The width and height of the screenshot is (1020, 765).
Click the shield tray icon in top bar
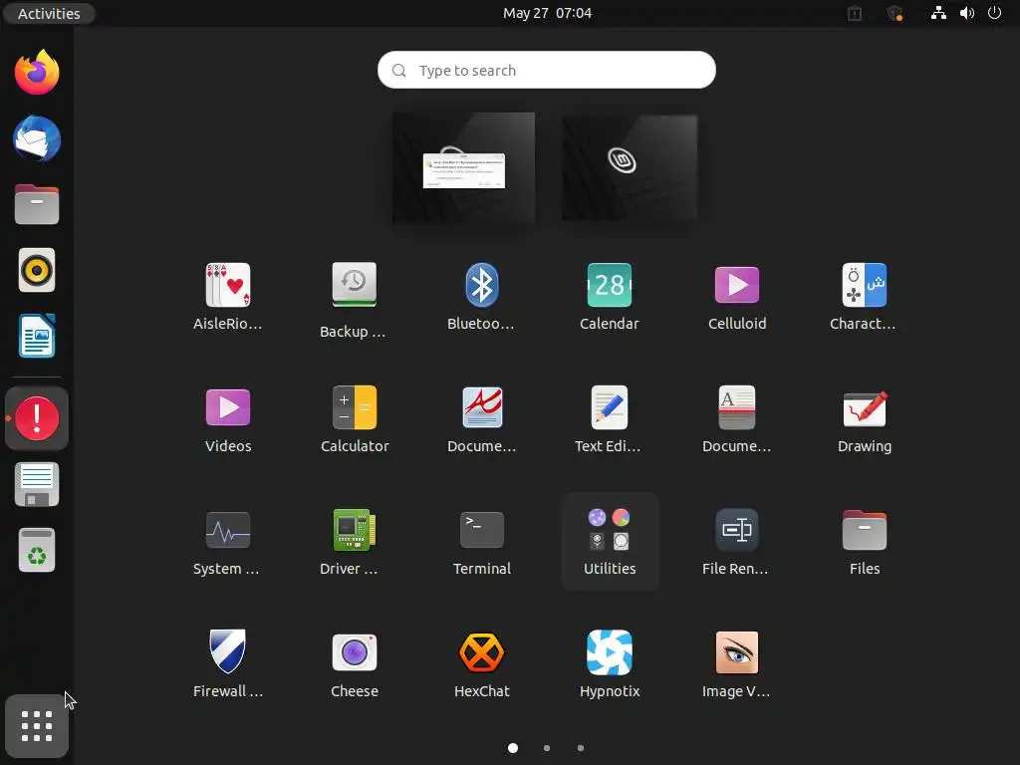(x=895, y=13)
